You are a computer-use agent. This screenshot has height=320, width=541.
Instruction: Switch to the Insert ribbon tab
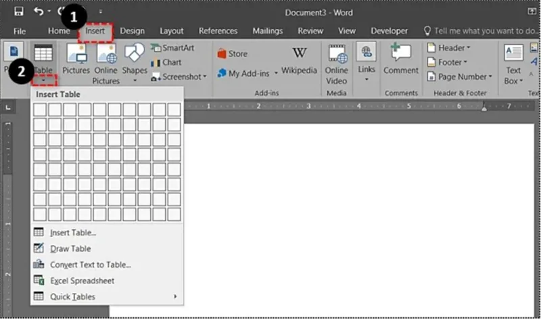[x=95, y=31]
